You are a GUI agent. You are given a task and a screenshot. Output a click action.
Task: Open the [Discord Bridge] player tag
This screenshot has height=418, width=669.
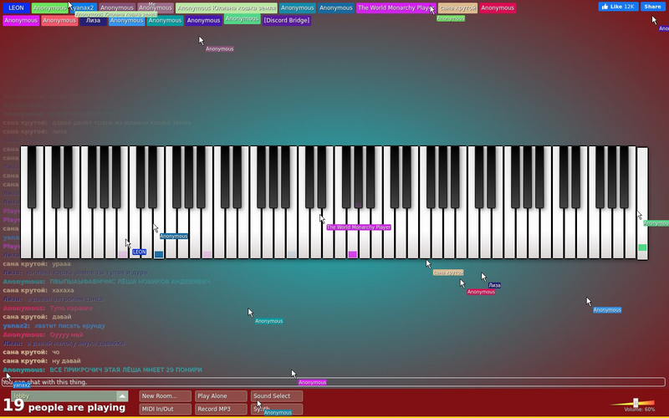pos(287,20)
